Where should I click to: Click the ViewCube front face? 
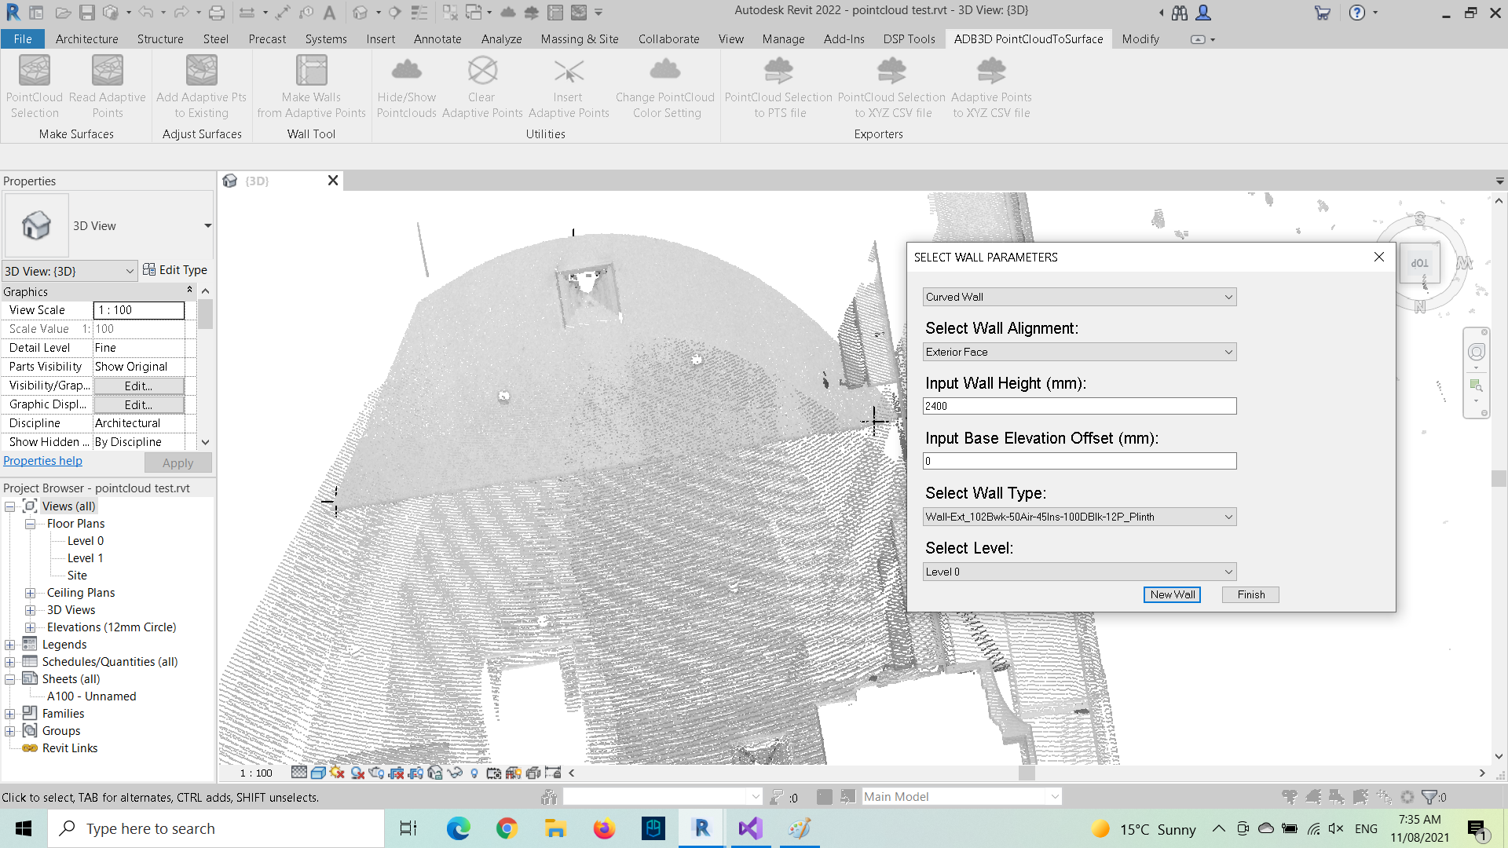[1419, 264]
